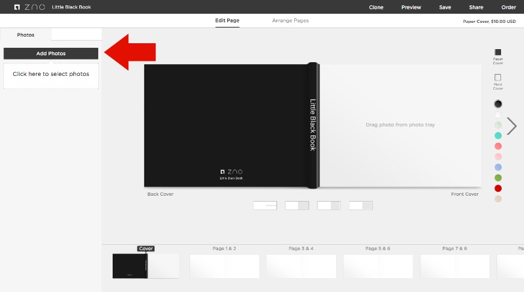Select Page 3 & 4 thumbnail
Image resolution: width=524 pixels, height=292 pixels.
pos(301,266)
